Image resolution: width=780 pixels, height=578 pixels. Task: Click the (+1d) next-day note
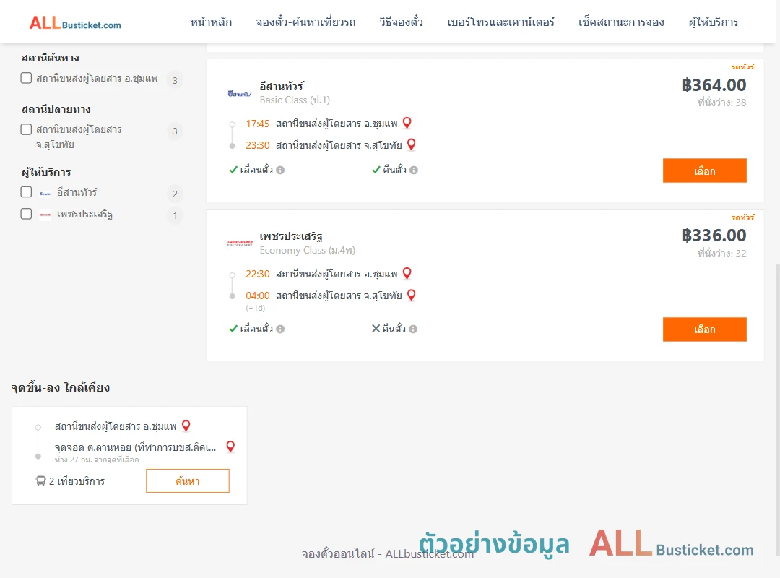255,309
